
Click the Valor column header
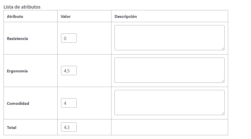pyautogui.click(x=66, y=16)
